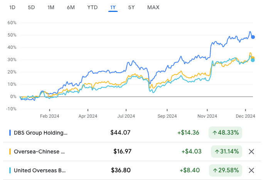Switch to the 5Y time range
Image resolution: width=263 pixels, height=180 pixels.
pos(131,7)
